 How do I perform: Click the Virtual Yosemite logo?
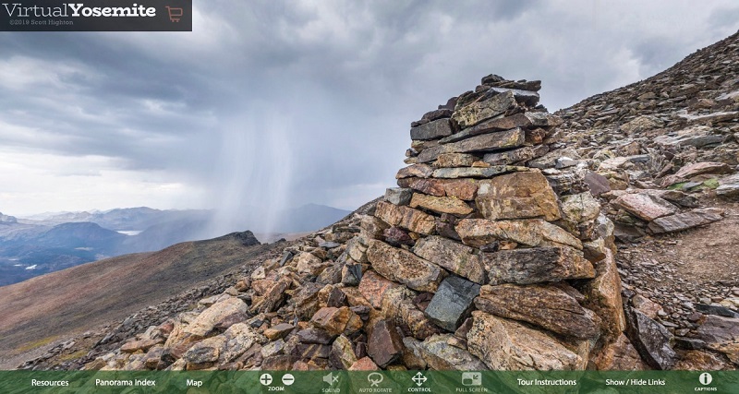pos(79,10)
